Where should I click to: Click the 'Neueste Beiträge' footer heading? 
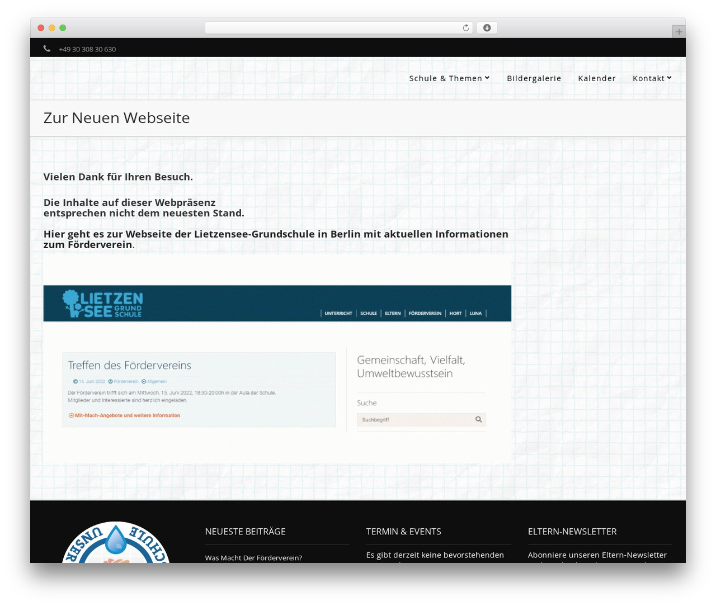pyautogui.click(x=246, y=532)
